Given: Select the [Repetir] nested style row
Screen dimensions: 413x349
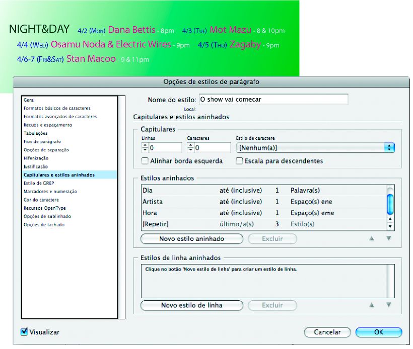Looking at the screenshot, I should pyautogui.click(x=264, y=224).
